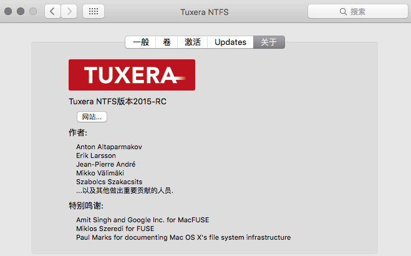Click the Tuxera NTFS window title
The height and width of the screenshot is (256, 411).
pos(205,12)
